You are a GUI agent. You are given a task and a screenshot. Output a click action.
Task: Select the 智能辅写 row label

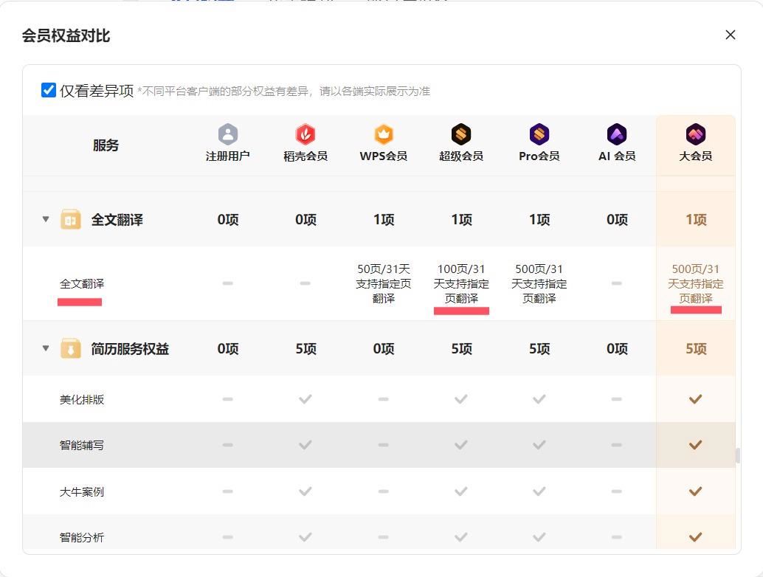(82, 446)
